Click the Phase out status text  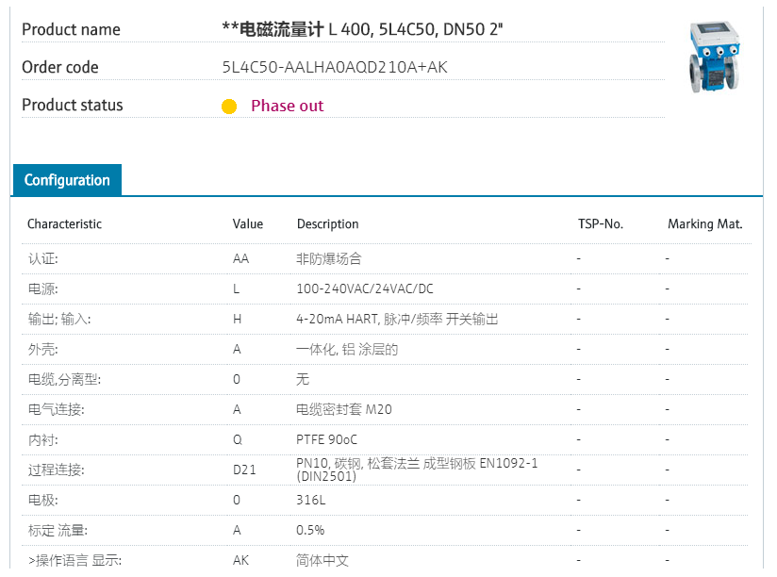click(x=287, y=106)
